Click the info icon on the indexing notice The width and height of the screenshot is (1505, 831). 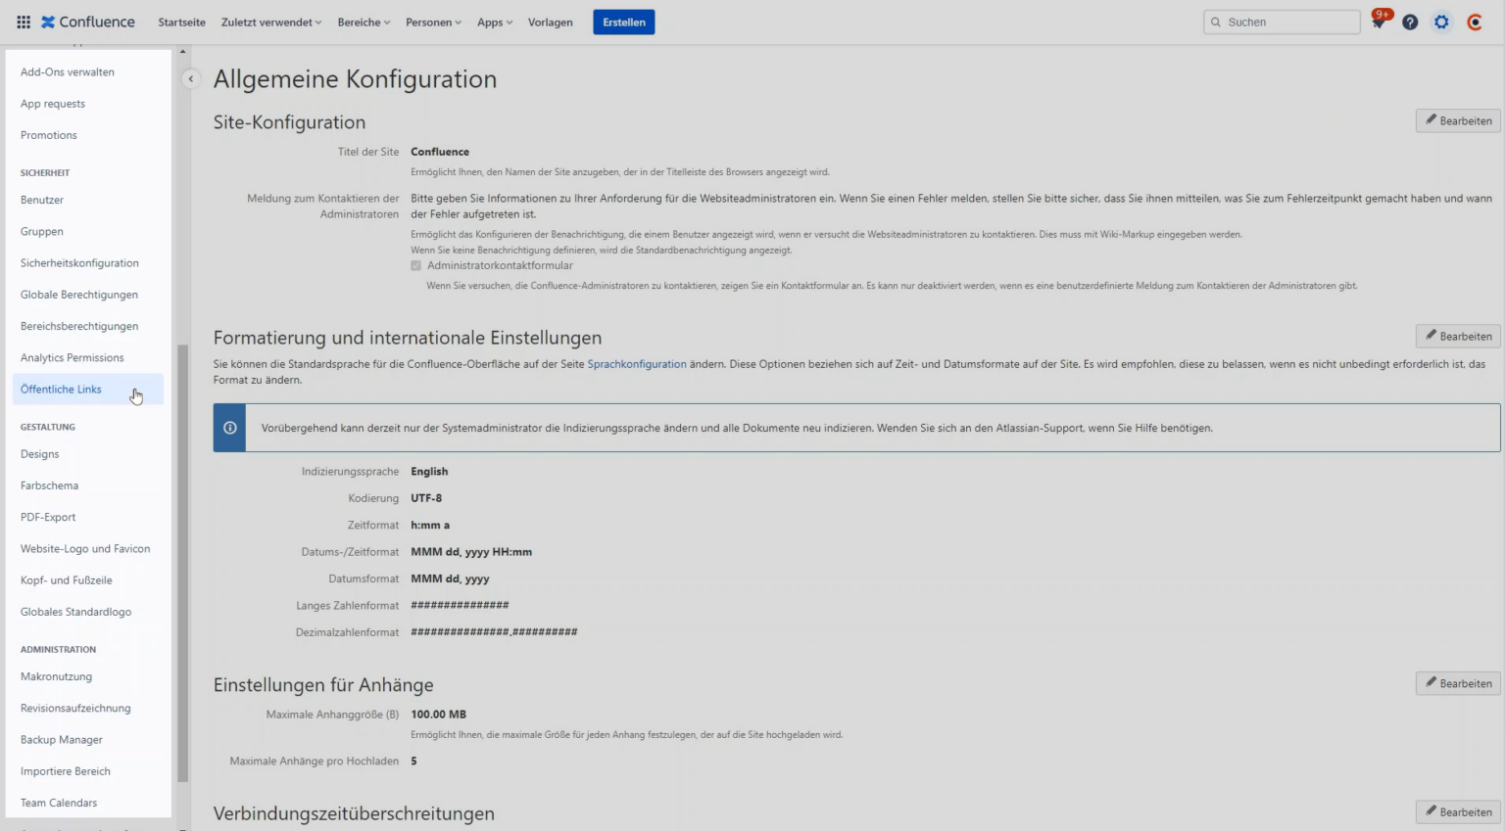229,427
